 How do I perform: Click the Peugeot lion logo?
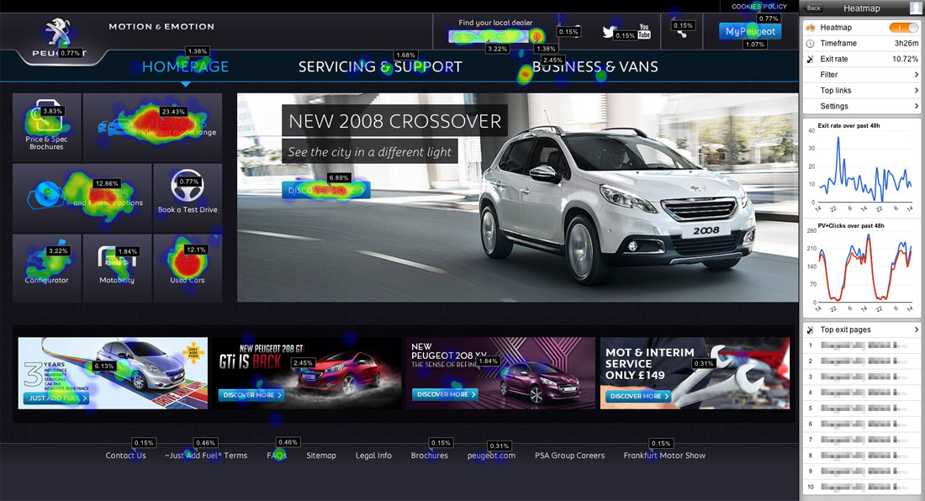(x=57, y=33)
